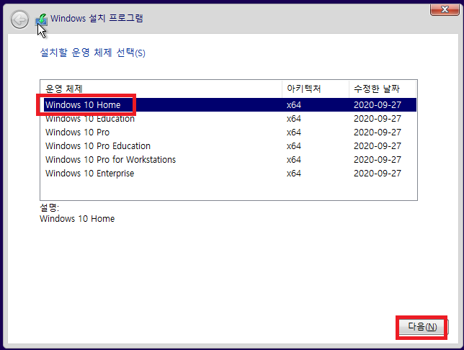Click the 설치할 운영 체제 선택(S) heading
This screenshot has width=464, height=350.
pyautogui.click(x=93, y=53)
